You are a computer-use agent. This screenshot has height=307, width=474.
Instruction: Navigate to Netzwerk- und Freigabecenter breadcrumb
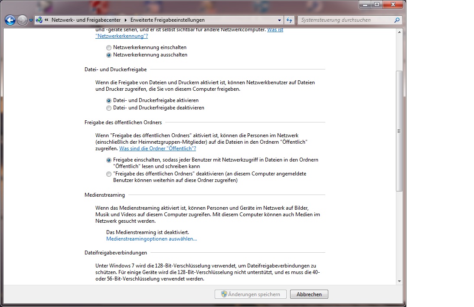coord(86,20)
